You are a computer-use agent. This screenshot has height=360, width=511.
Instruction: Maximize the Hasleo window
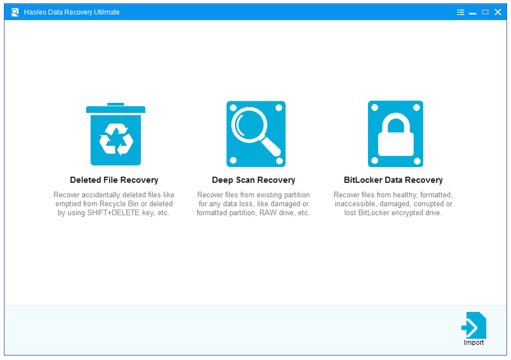pos(485,12)
